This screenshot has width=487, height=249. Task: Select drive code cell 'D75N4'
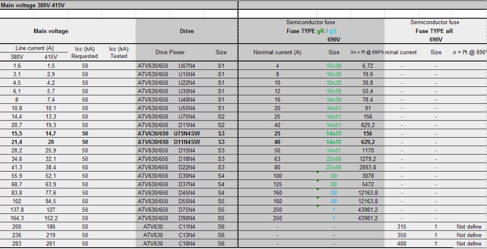187,210
